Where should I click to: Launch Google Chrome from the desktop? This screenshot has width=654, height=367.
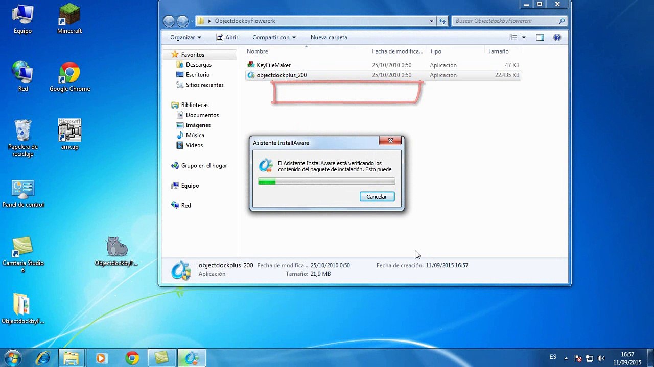pos(69,76)
